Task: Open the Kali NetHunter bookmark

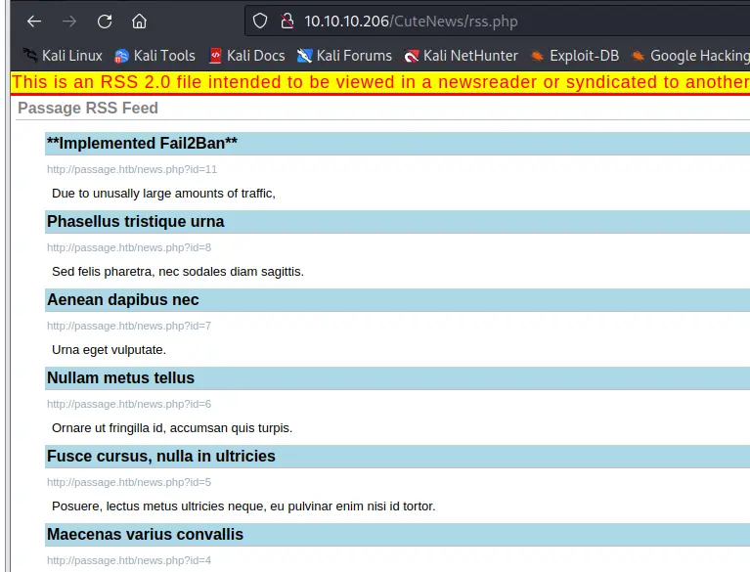Action: pyautogui.click(x=462, y=56)
